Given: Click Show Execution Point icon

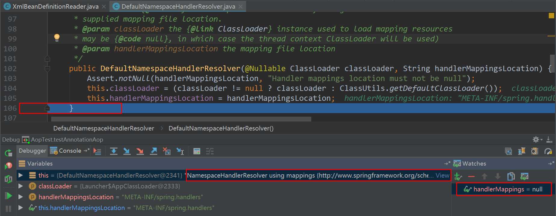Looking at the screenshot, I should [97, 151].
